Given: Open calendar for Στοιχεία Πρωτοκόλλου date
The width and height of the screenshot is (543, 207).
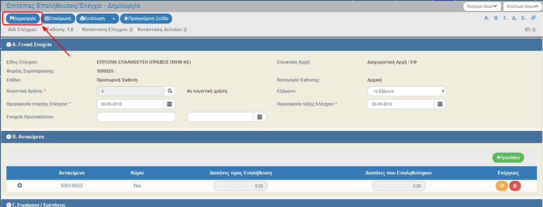Looking at the screenshot, I should [x=260, y=117].
